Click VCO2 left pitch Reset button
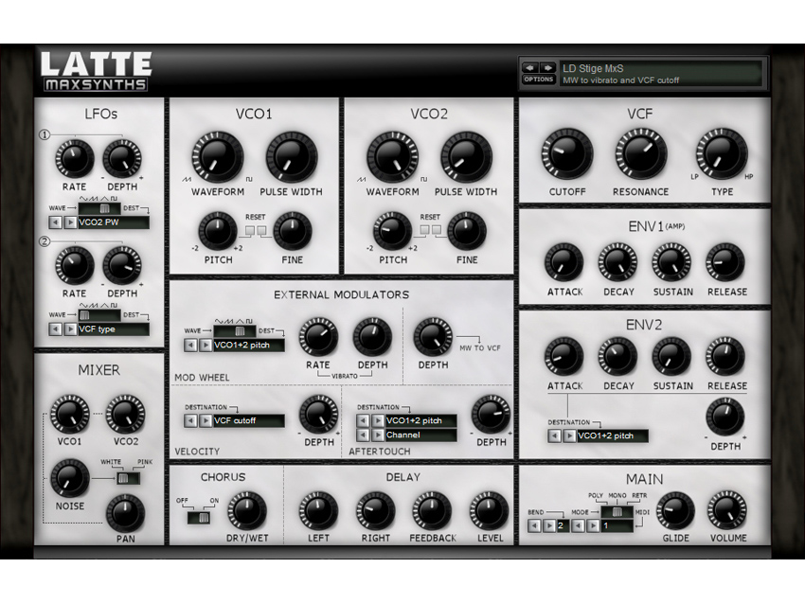This screenshot has width=805, height=604. [x=424, y=230]
